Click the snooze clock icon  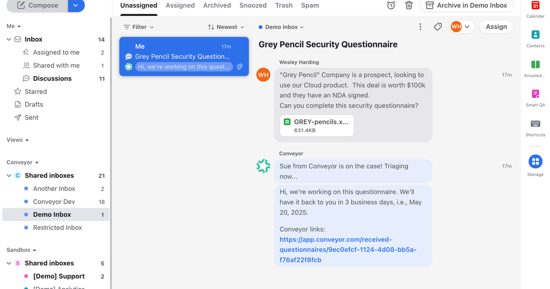[x=391, y=6]
